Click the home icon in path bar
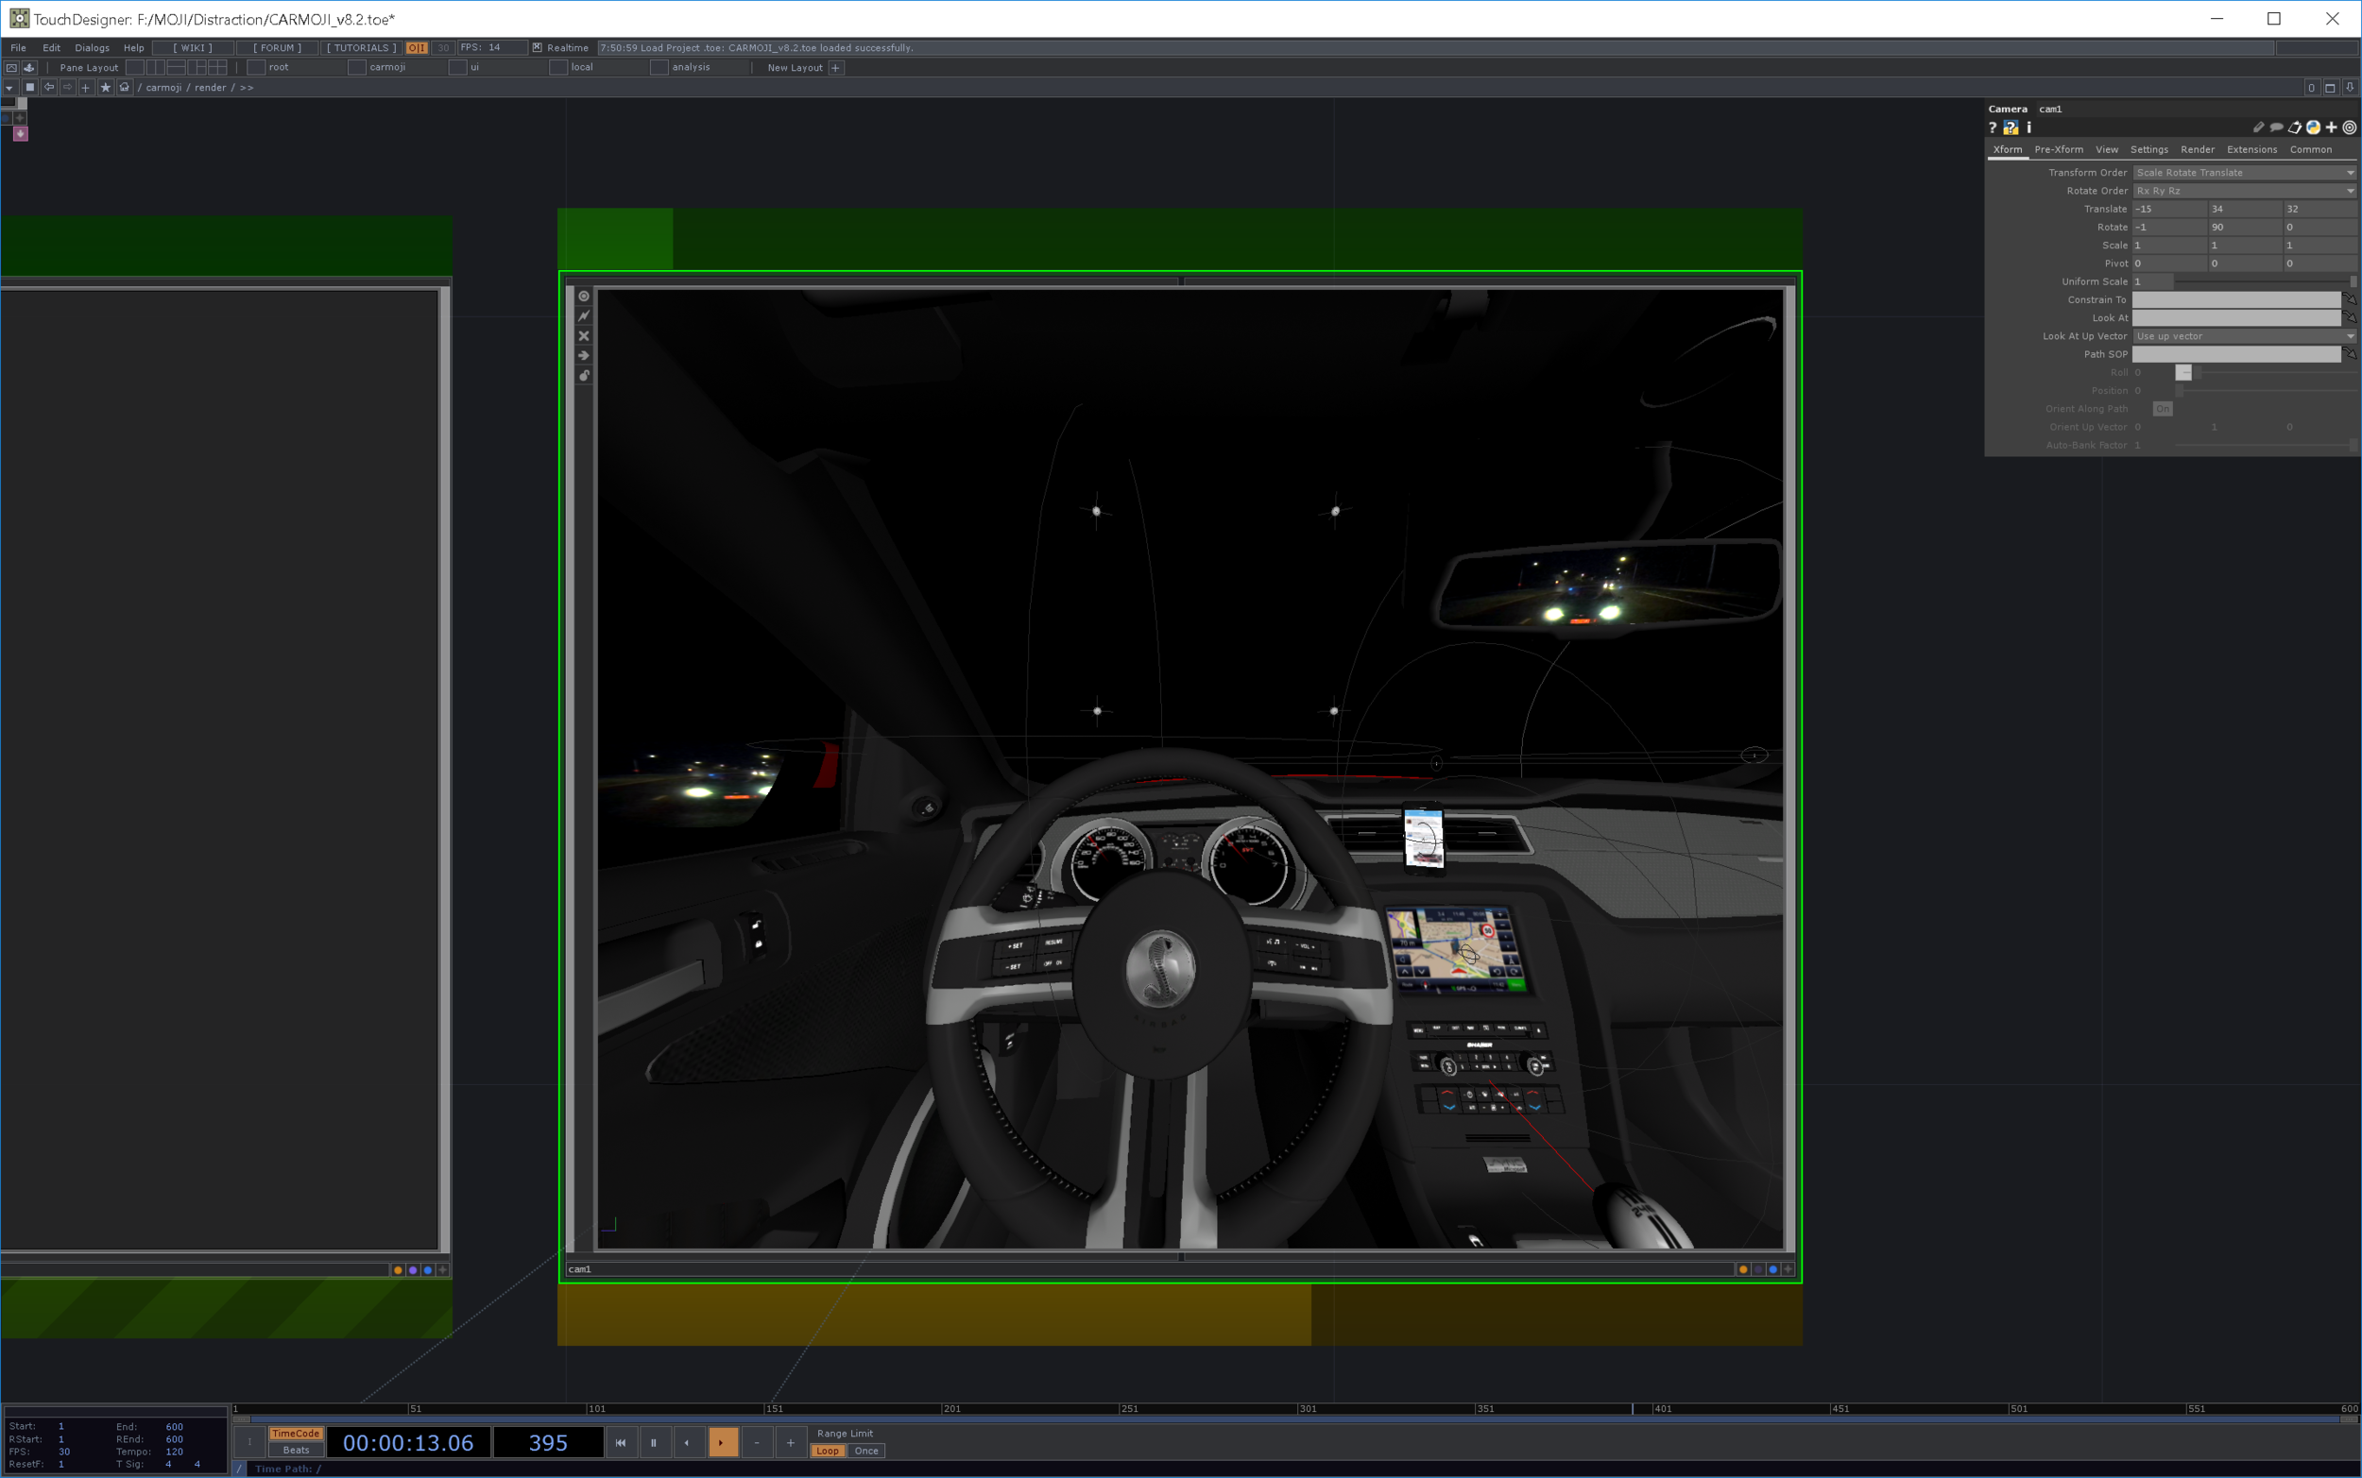The width and height of the screenshot is (2362, 1478). click(x=124, y=88)
